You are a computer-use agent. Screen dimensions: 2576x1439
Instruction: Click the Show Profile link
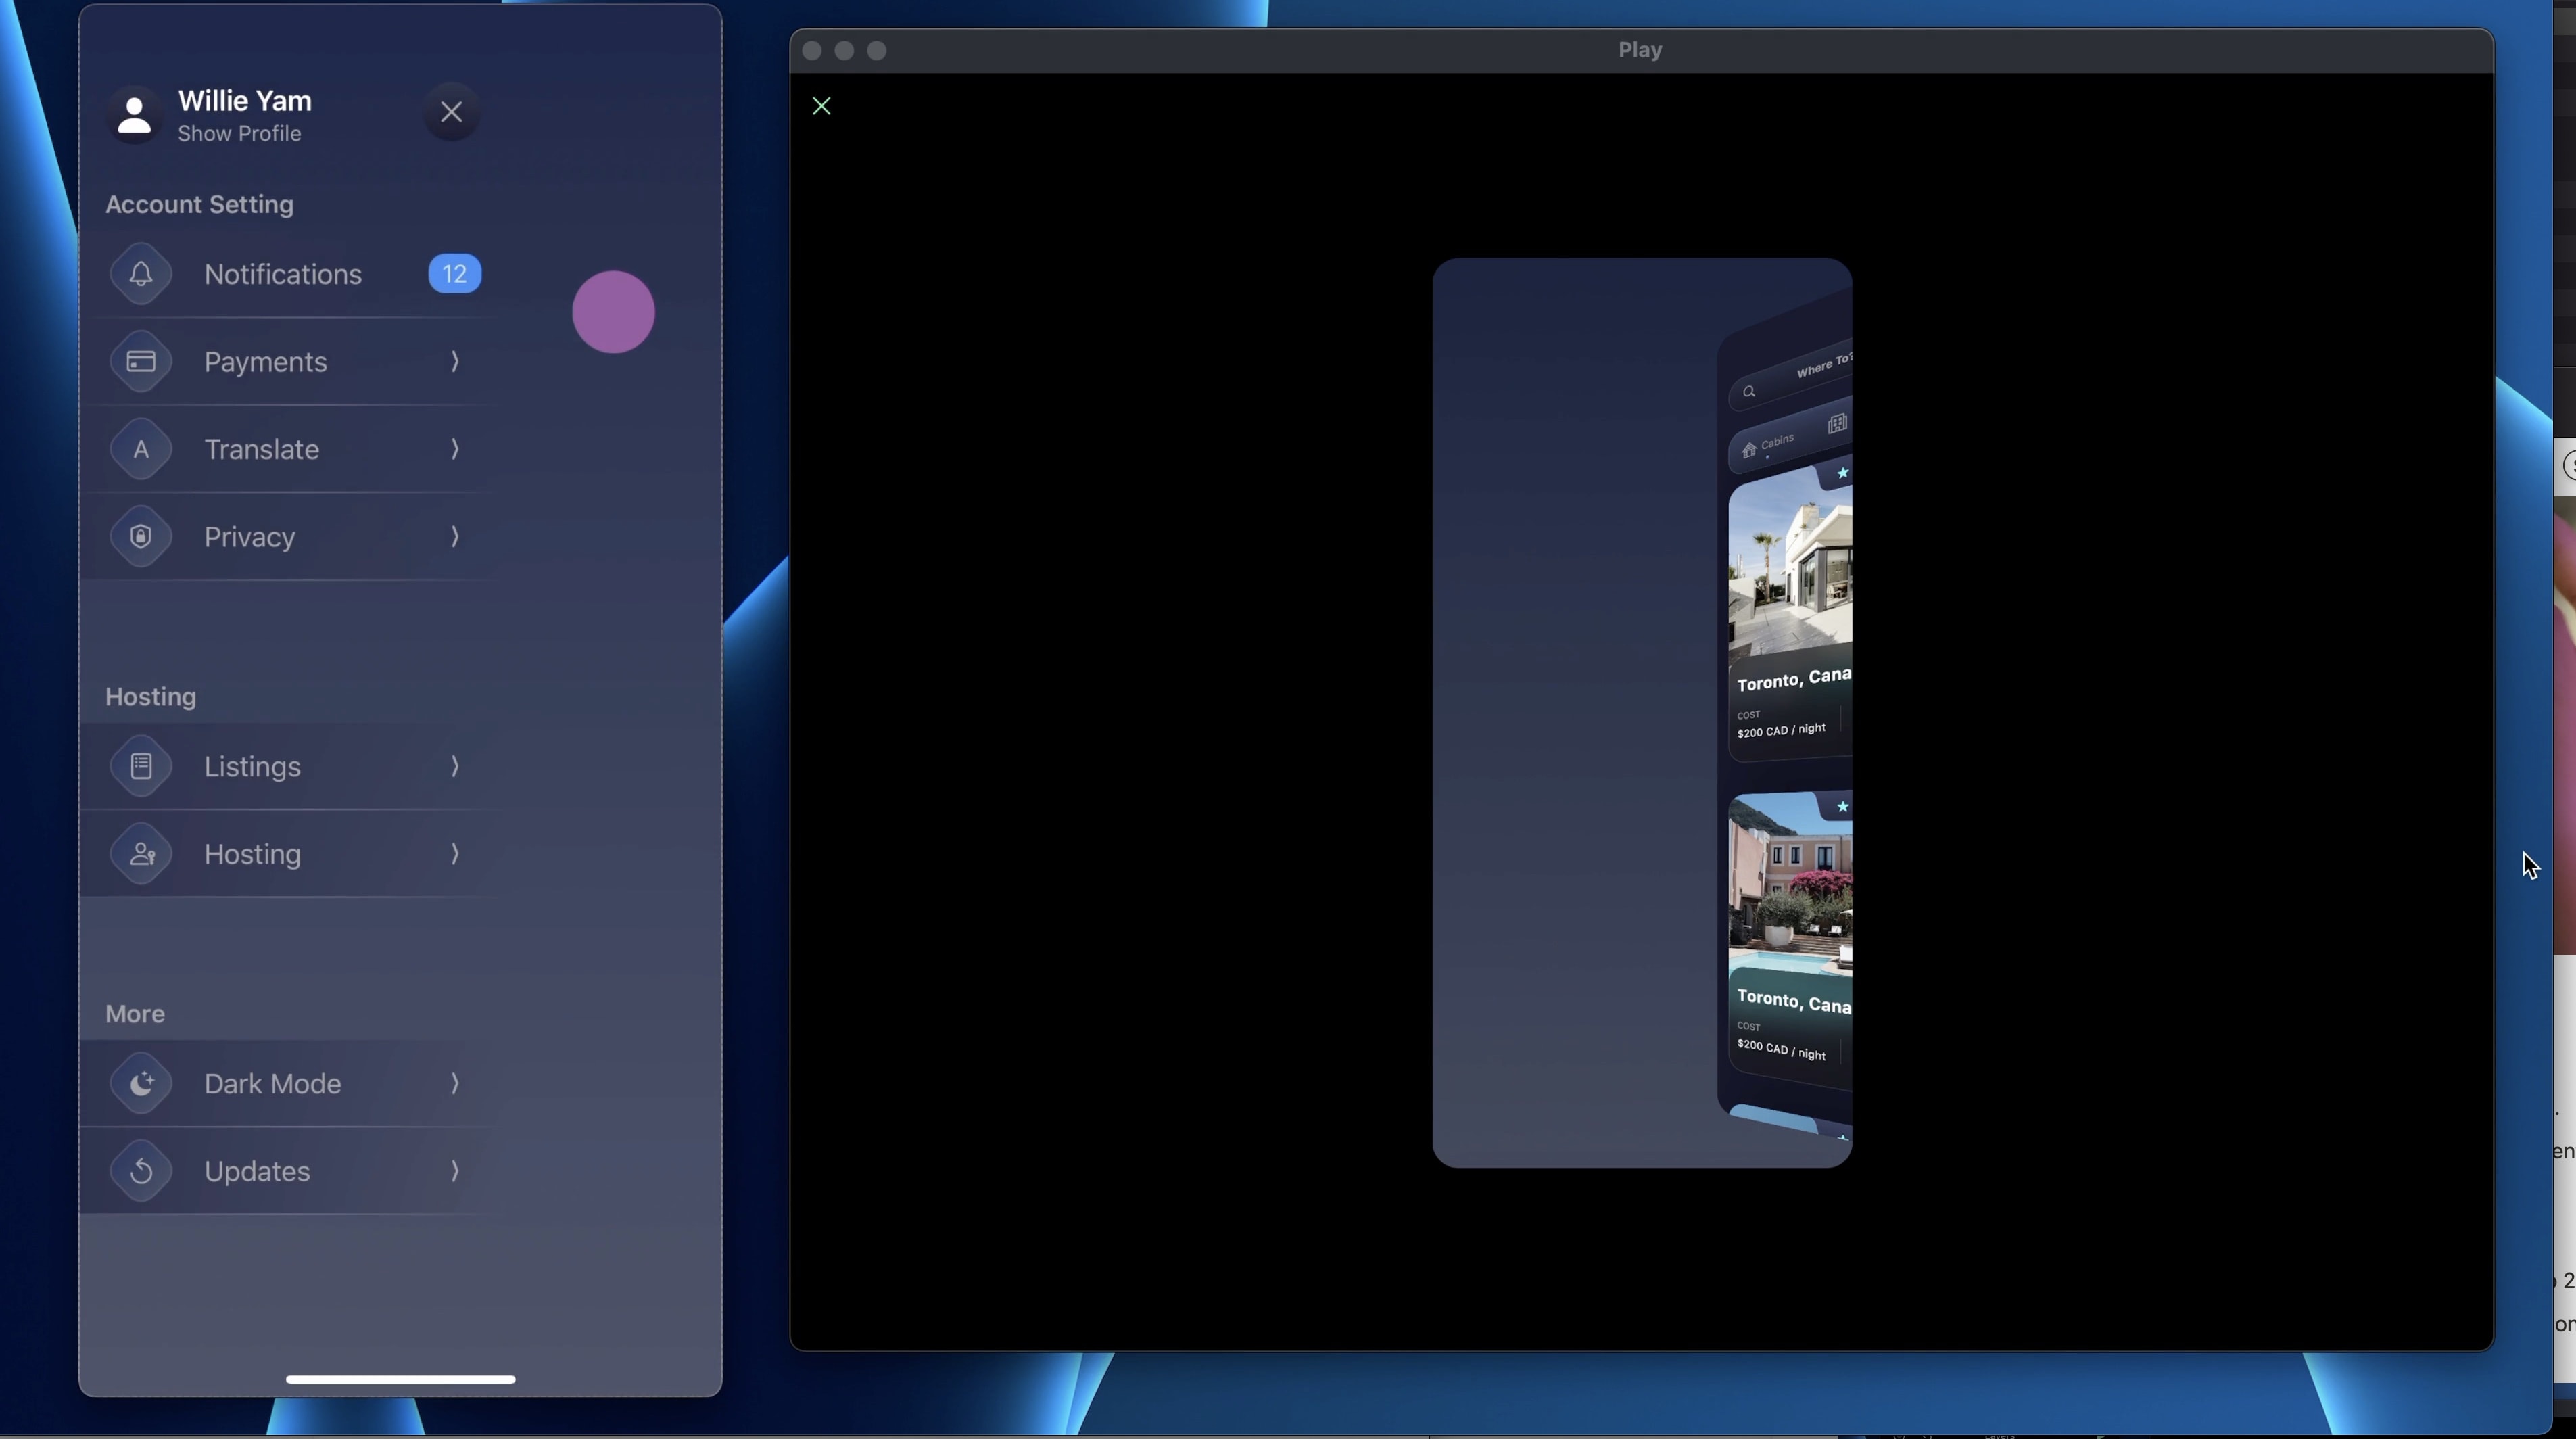pyautogui.click(x=239, y=134)
